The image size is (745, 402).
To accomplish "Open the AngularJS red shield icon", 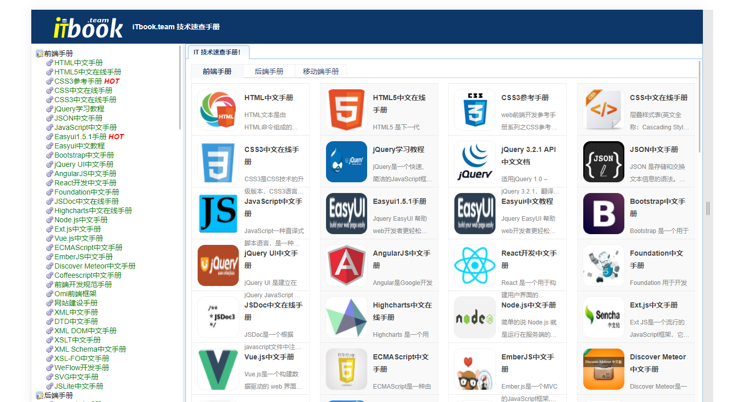I will pos(347,266).
